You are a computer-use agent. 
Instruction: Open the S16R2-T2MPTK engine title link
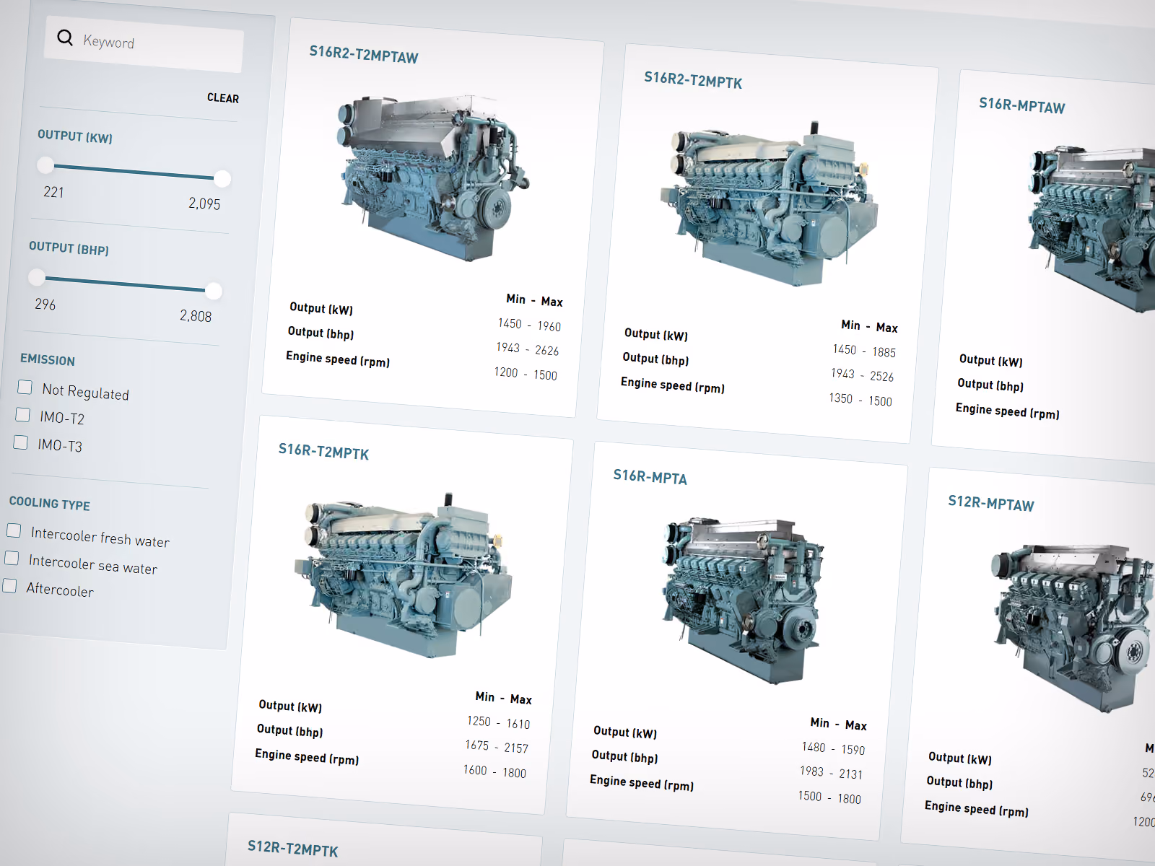(x=693, y=80)
